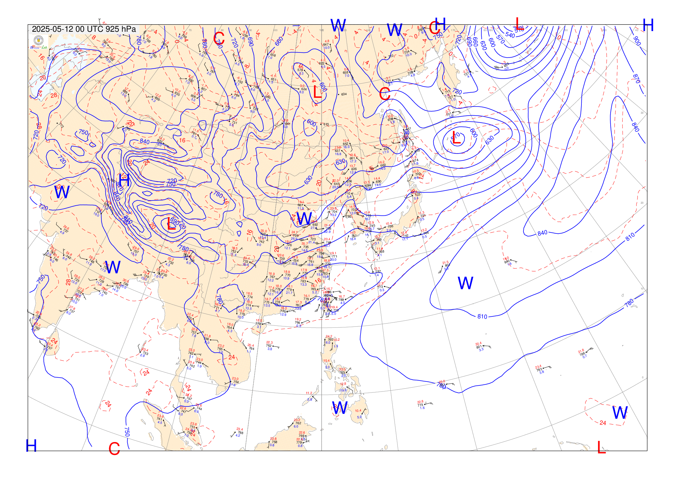Click the red L in the 690 contour near Tibet
The width and height of the screenshot is (677, 489).
tap(171, 224)
